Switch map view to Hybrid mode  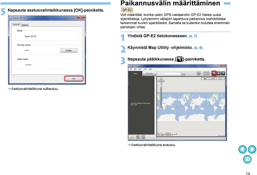click(220, 79)
